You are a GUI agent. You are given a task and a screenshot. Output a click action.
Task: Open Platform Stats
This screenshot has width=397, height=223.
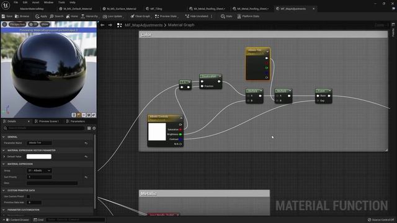tap(248, 16)
